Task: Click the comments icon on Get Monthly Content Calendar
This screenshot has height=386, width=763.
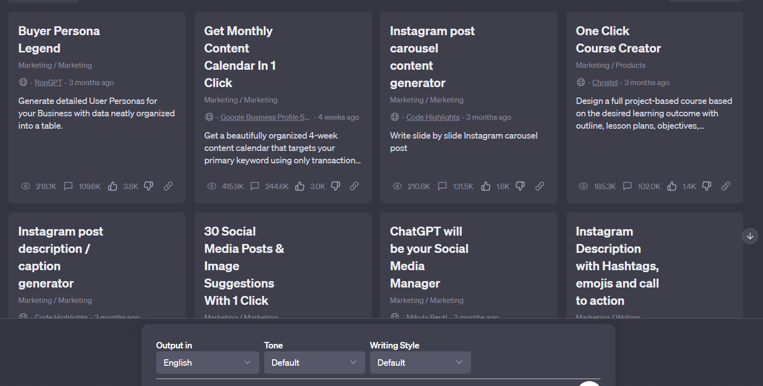Action: click(x=255, y=186)
